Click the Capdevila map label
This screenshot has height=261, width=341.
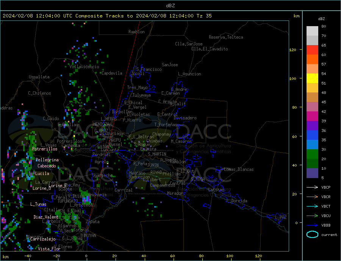112,73
